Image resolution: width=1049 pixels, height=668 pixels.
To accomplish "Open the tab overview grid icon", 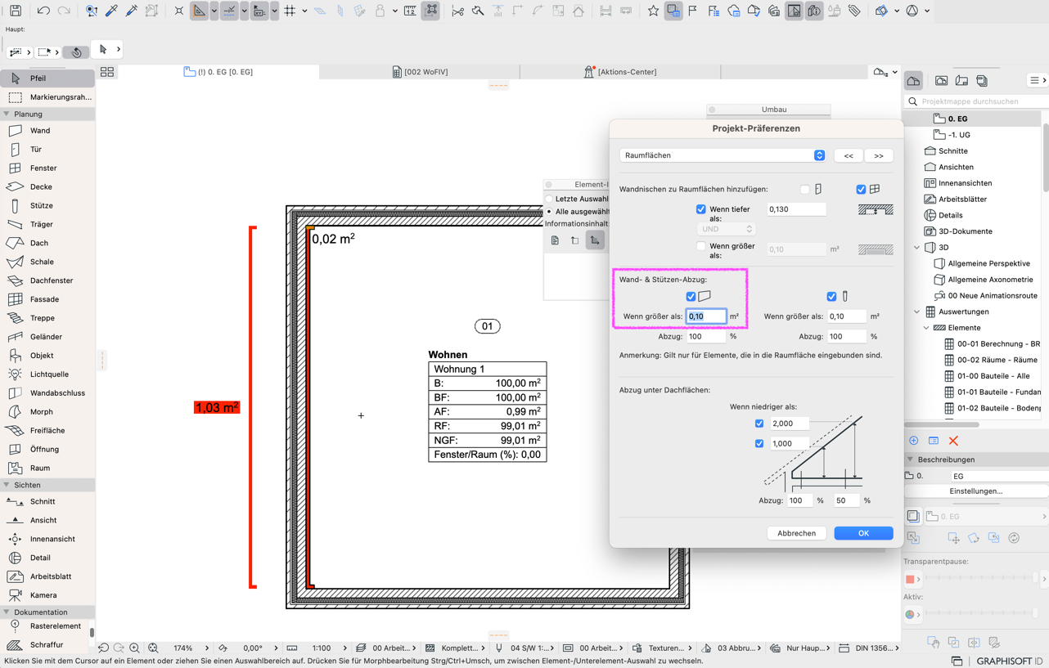I will pyautogui.click(x=107, y=72).
